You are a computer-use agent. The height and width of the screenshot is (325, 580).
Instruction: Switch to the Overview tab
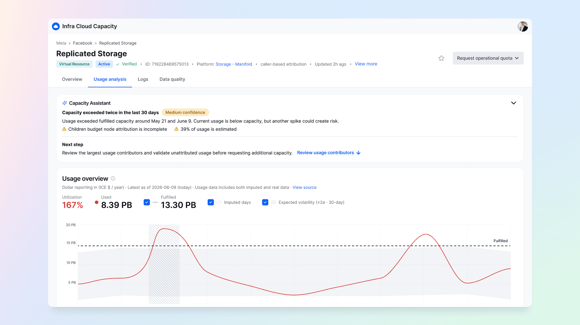point(72,79)
